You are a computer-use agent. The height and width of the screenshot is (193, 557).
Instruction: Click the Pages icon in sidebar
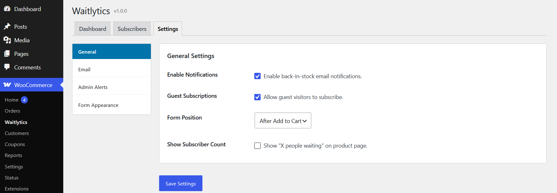7,54
